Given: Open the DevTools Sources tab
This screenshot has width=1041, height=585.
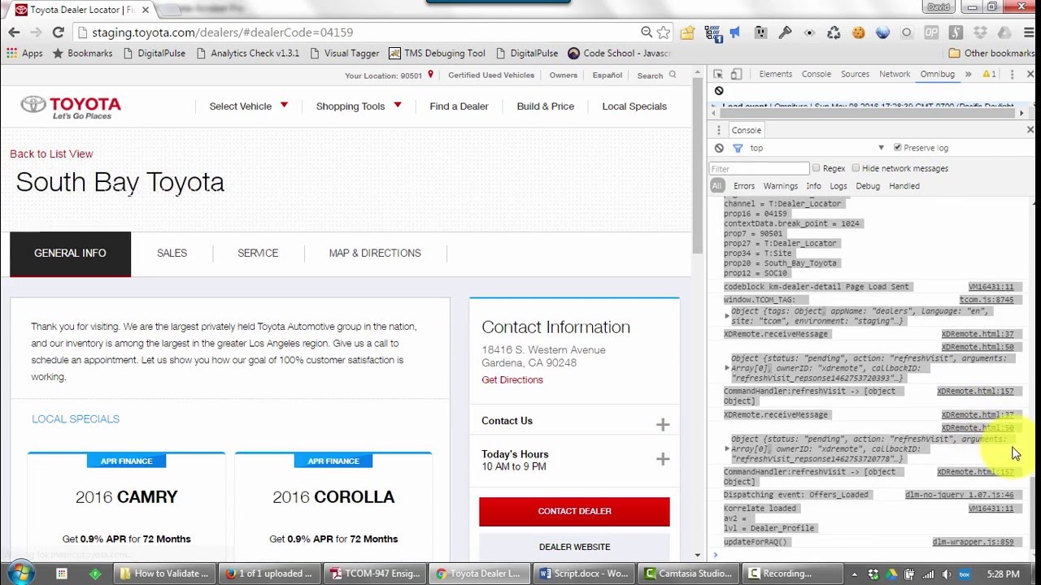Looking at the screenshot, I should [855, 74].
